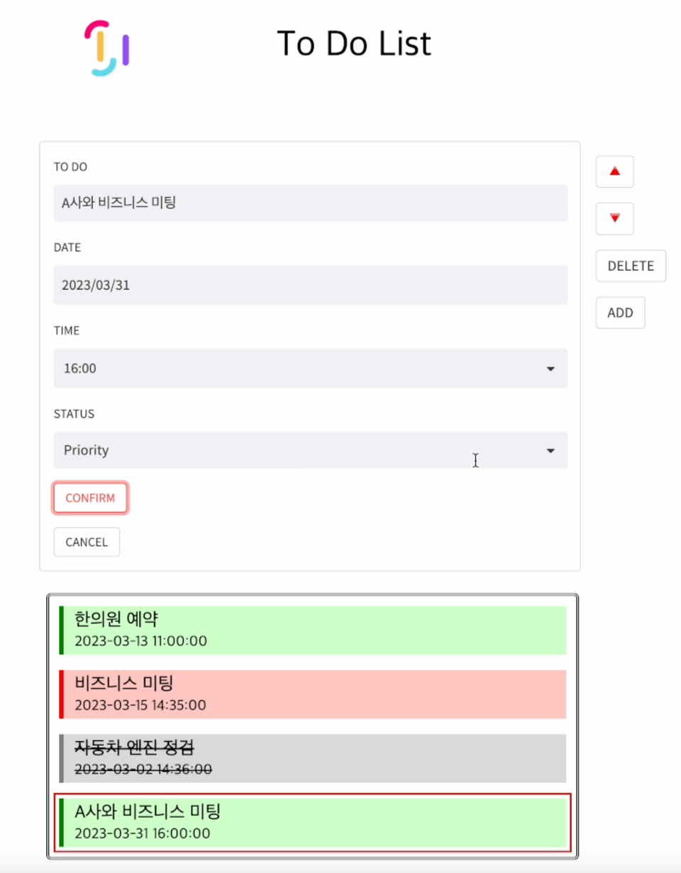Select the A사와 비즈니스 미팅 list item
Viewport: 681px width, 873px height.
point(313,822)
